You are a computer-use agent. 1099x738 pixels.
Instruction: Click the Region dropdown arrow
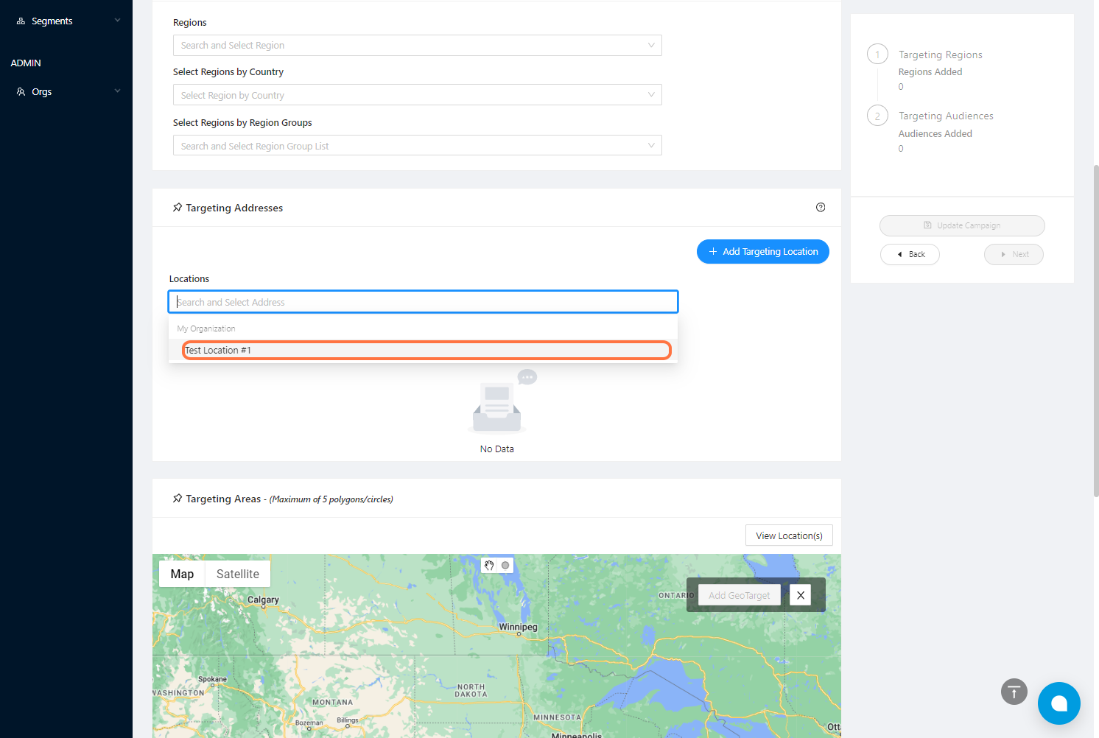[651, 45]
